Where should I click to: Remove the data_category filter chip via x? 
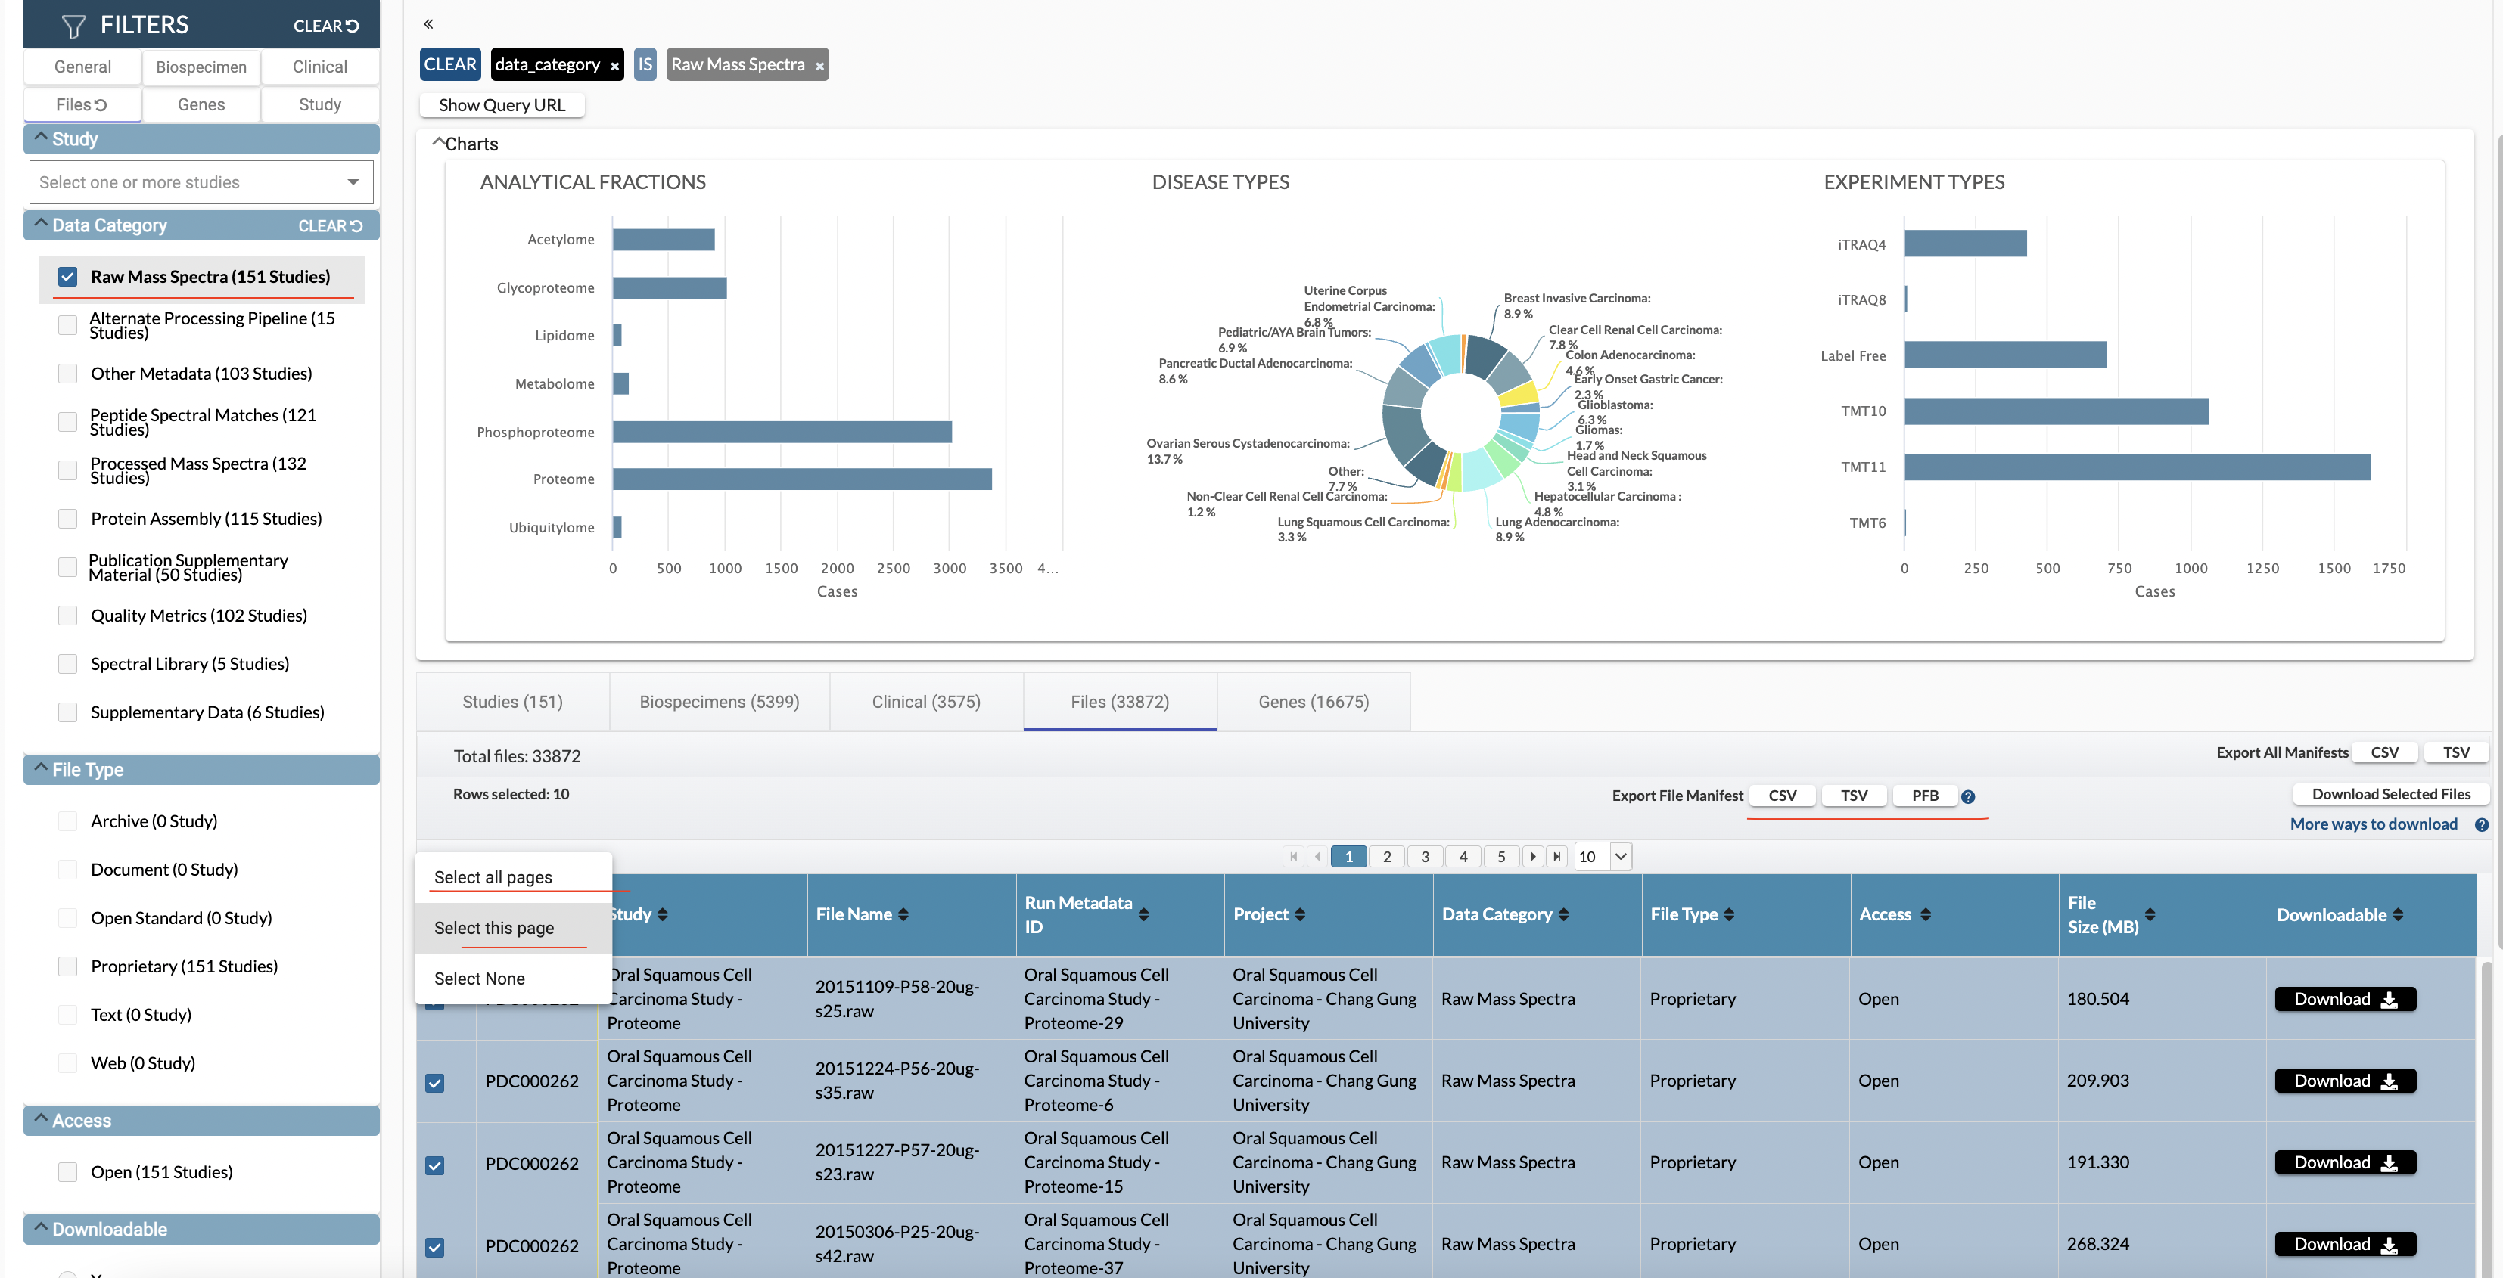coord(614,66)
